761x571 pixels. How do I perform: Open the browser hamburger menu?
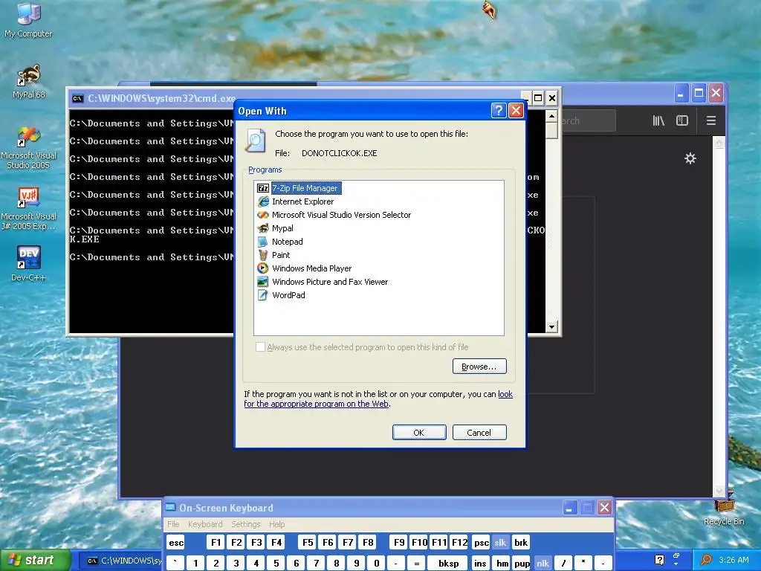pos(711,120)
